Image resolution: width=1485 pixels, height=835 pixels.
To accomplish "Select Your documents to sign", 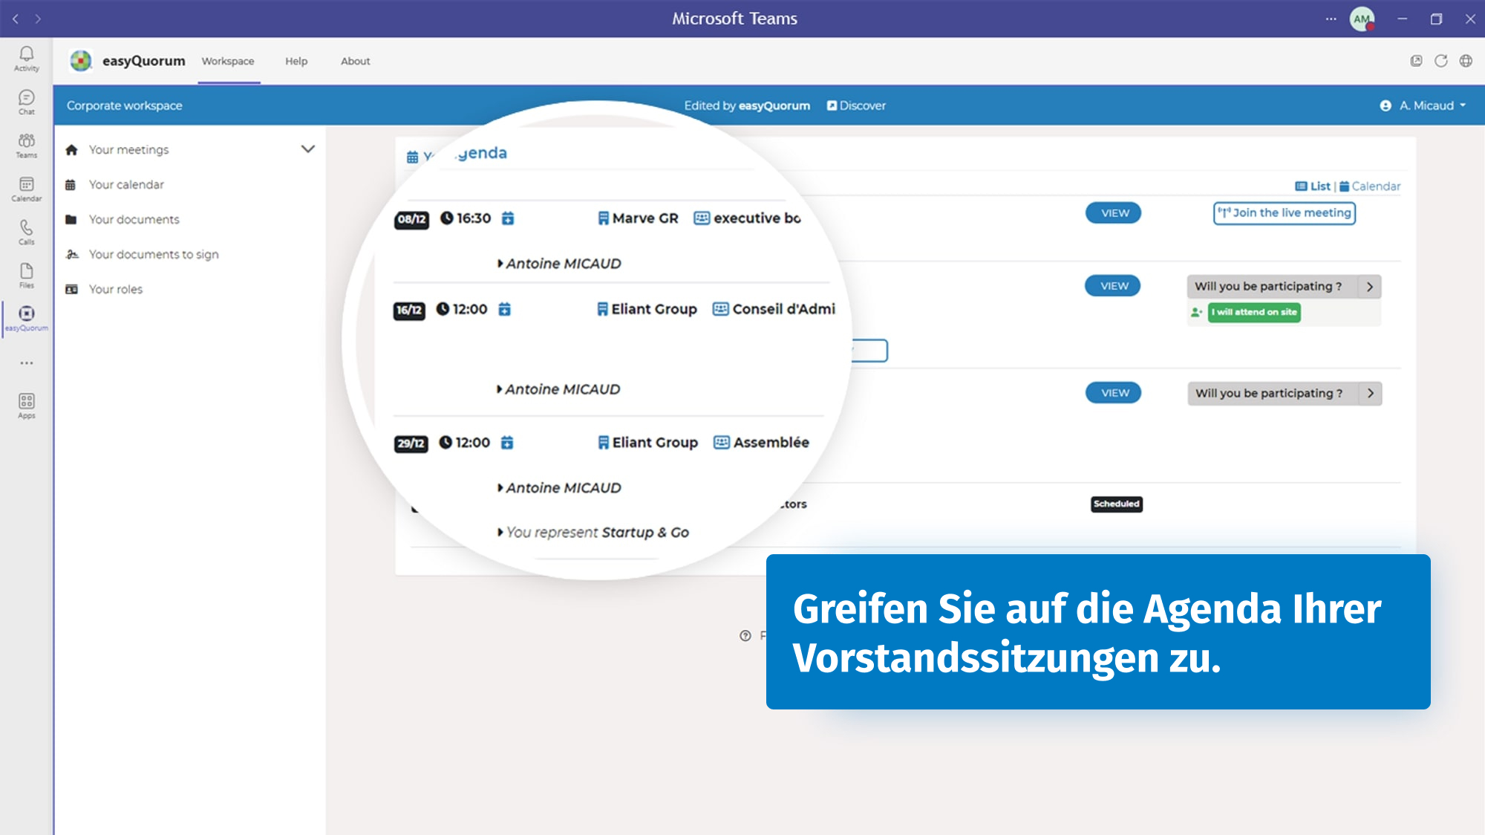I will click(153, 254).
